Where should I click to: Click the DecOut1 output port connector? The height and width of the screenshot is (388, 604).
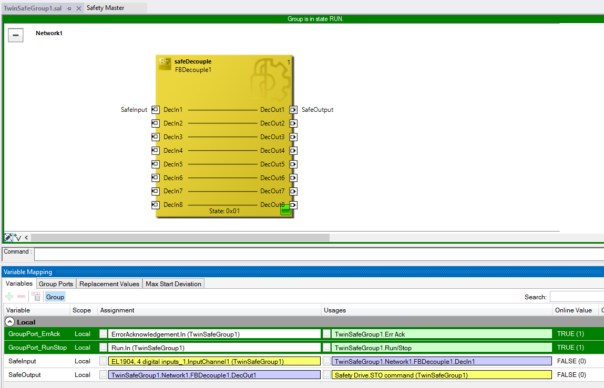293,110
